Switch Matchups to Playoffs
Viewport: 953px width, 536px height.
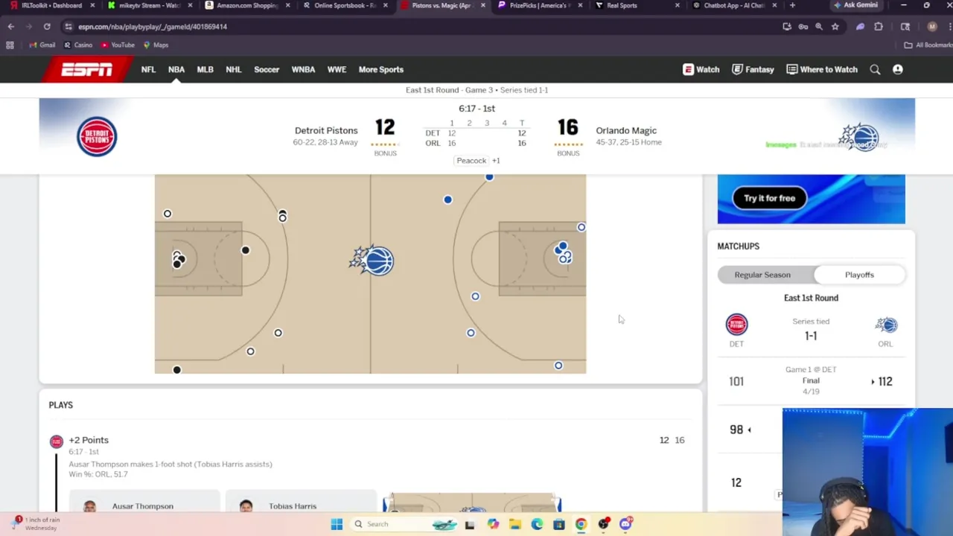859,275
